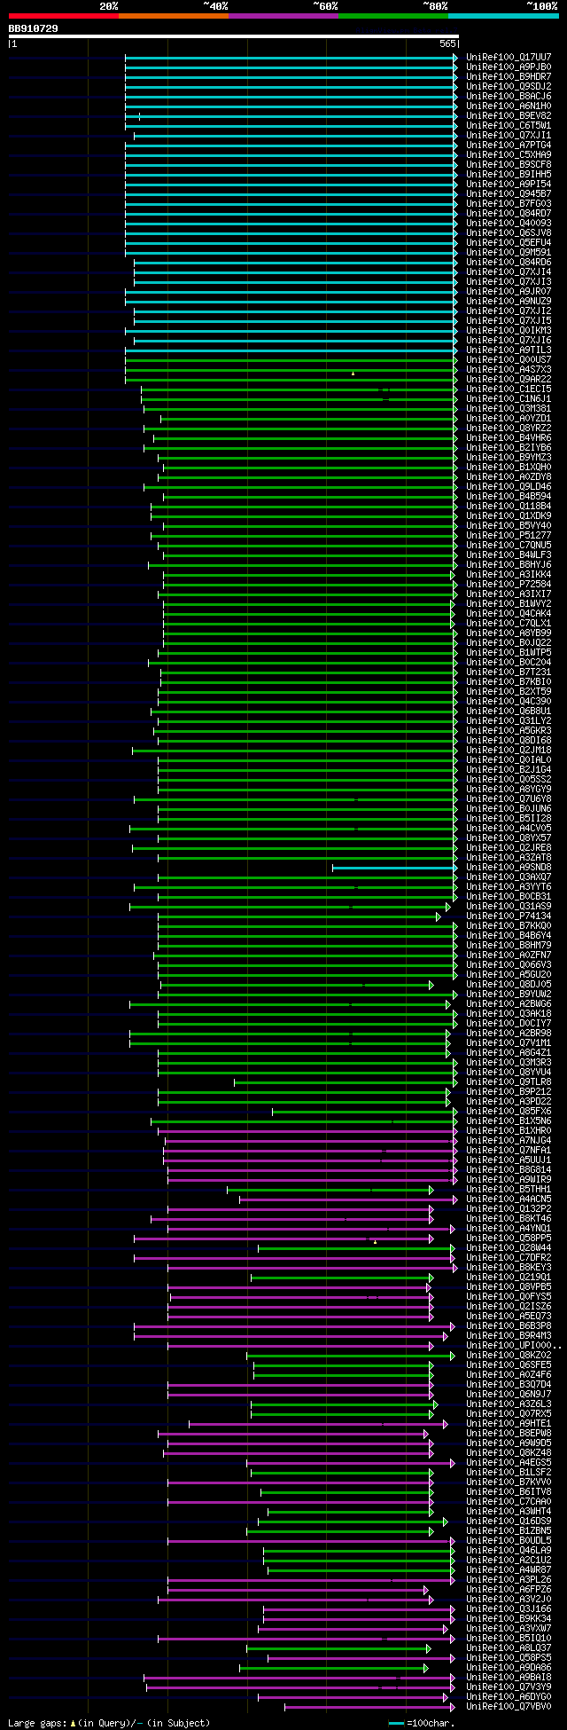This screenshot has height=1730, width=567.
Task: Select hit label UniRef100_A9DA86
Action: coord(509,1667)
